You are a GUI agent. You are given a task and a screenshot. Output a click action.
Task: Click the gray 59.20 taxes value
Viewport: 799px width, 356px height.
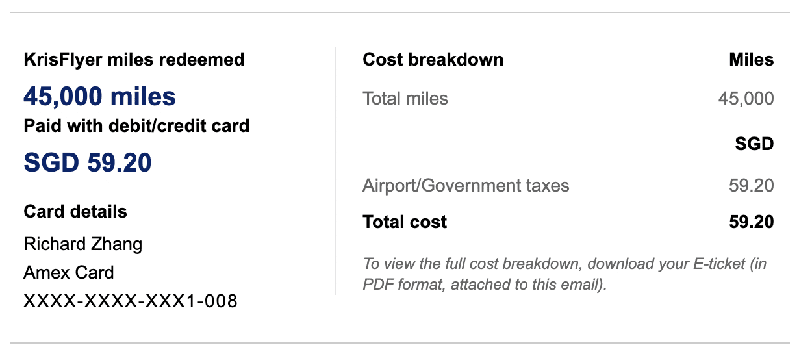pos(751,186)
